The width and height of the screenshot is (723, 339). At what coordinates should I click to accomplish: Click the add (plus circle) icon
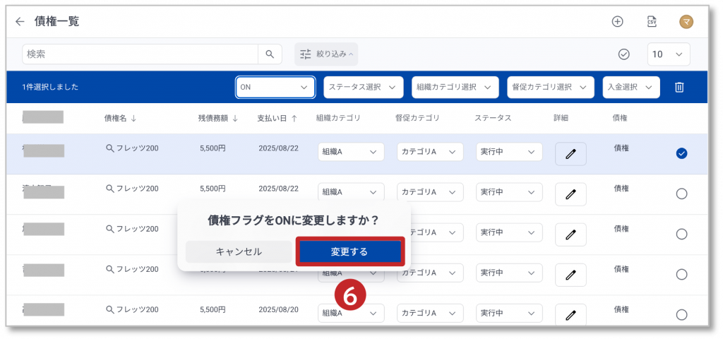pos(617,21)
